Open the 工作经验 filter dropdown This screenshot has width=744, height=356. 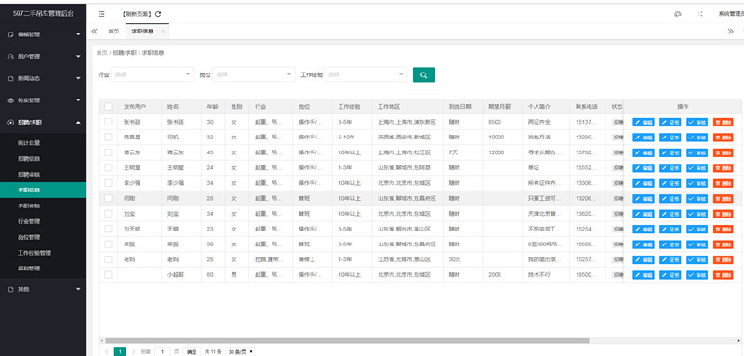point(365,74)
